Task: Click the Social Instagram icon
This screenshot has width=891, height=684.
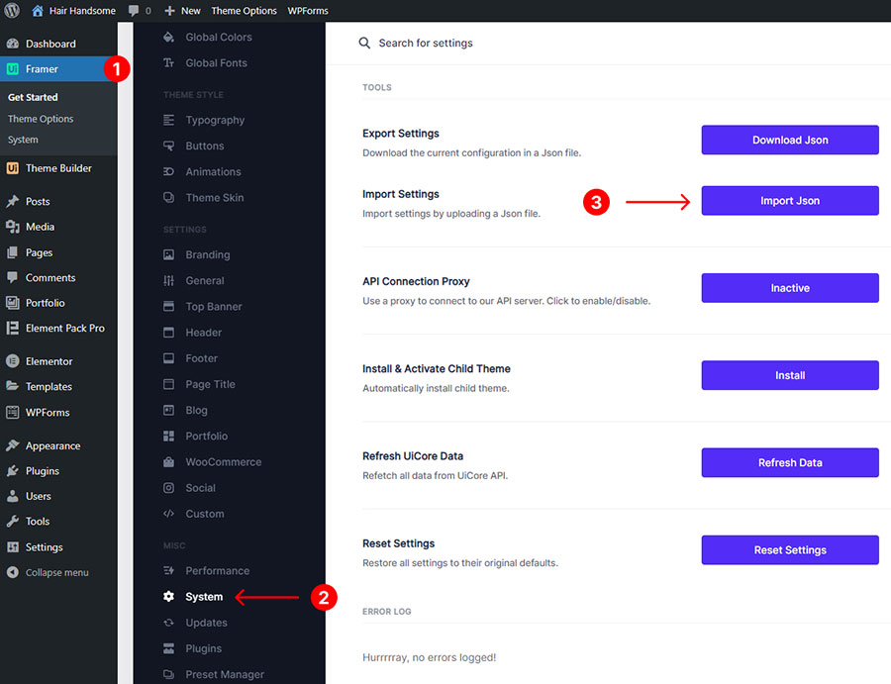Action: pyautogui.click(x=168, y=488)
